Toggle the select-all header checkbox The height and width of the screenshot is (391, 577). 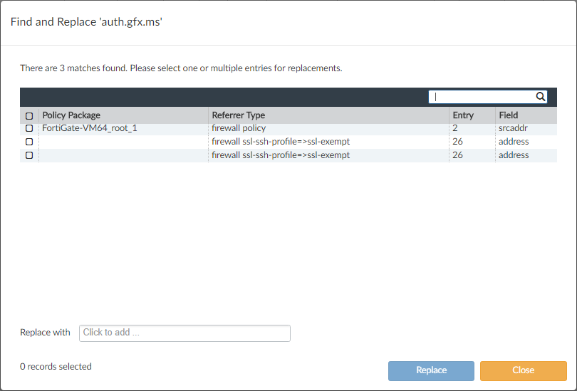point(29,115)
